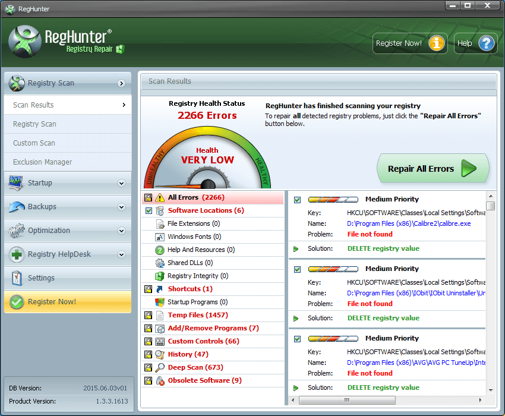This screenshot has height=416, width=505.
Task: Click the Optimization gears icon
Action: tap(17, 231)
